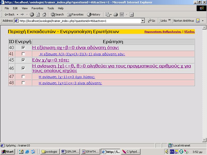Expand the address bar dropdown arrow

coord(143,21)
